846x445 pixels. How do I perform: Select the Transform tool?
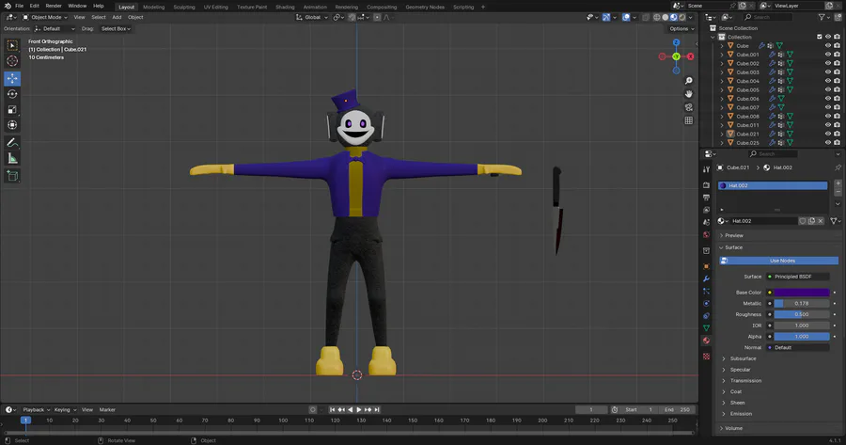tap(12, 125)
